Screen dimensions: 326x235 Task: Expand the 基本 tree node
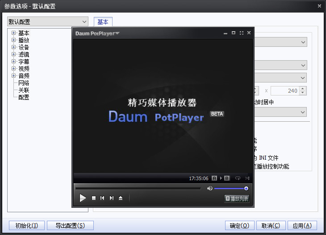pos(13,33)
